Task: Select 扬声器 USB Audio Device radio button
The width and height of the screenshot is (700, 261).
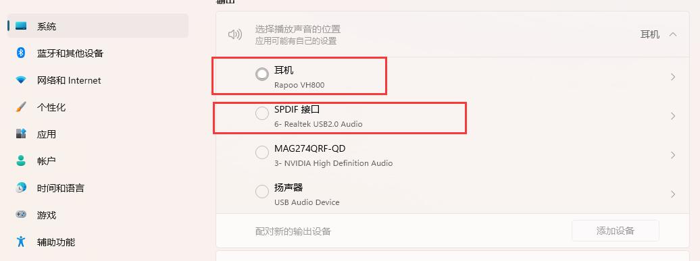Action: pos(262,192)
